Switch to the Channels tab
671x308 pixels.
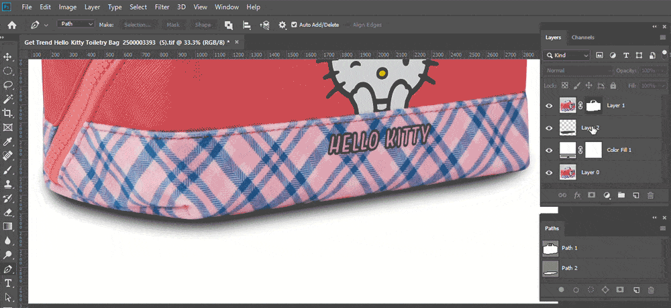click(583, 37)
